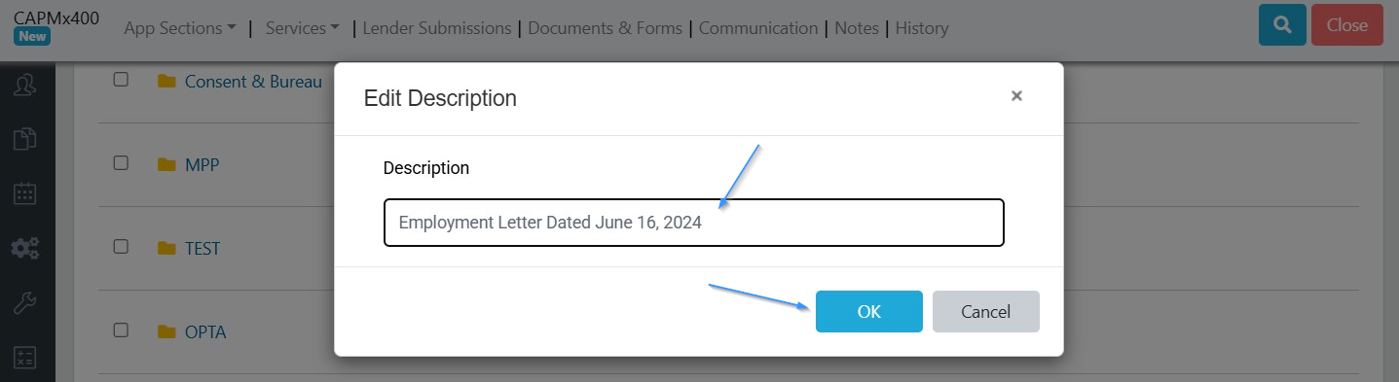1399x382 pixels.
Task: Open the documents icon in sidebar
Action: click(x=24, y=139)
